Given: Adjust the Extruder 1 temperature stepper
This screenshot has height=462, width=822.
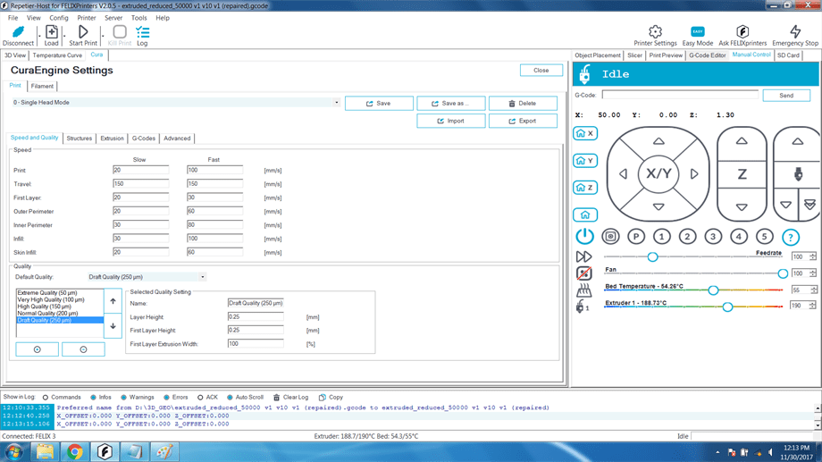Looking at the screenshot, I should (x=813, y=306).
